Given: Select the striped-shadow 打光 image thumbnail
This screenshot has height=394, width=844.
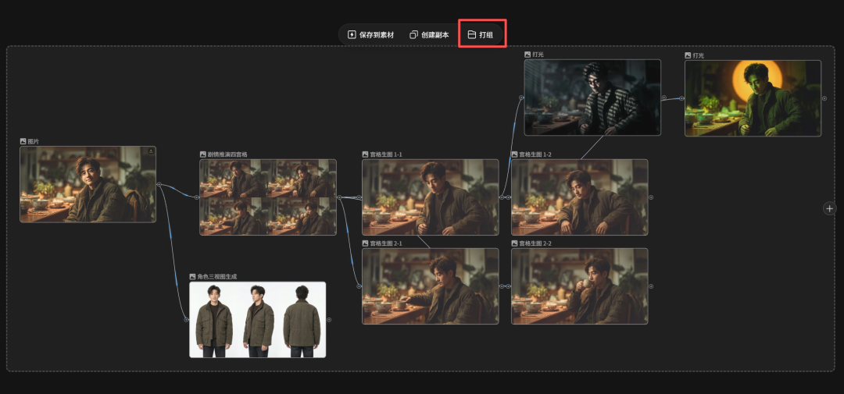Looking at the screenshot, I should [592, 98].
